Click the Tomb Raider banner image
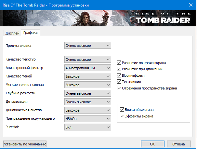 98,18
